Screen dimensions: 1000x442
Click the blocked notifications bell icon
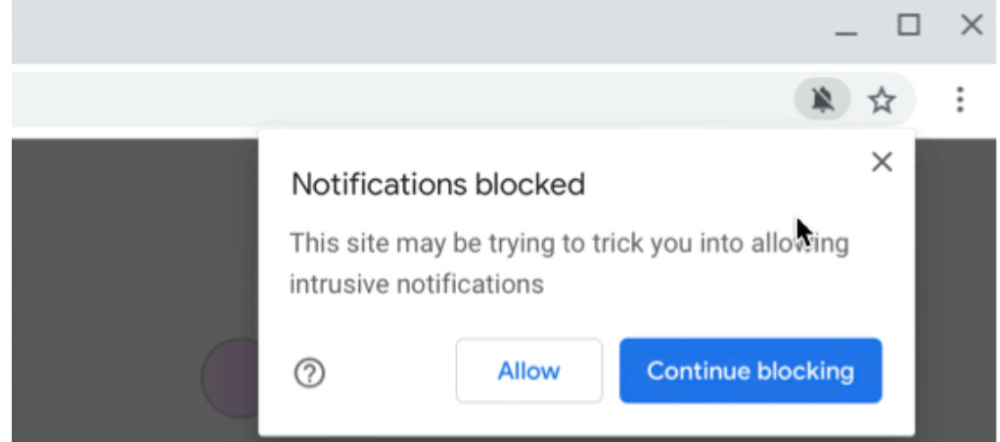pos(822,100)
